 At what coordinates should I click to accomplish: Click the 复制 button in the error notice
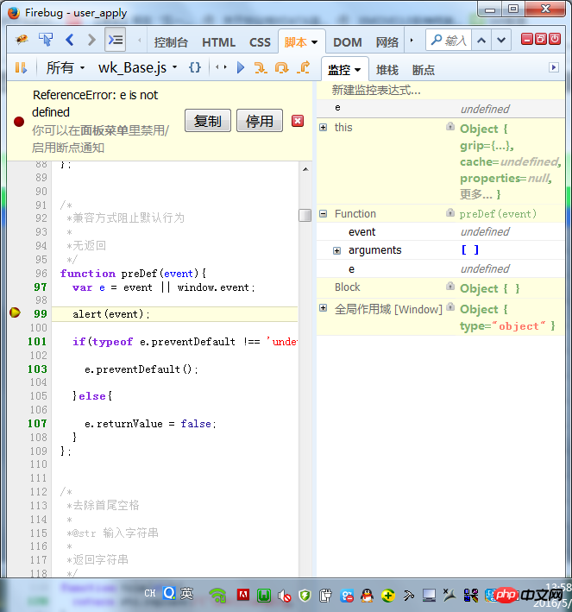[x=208, y=121]
